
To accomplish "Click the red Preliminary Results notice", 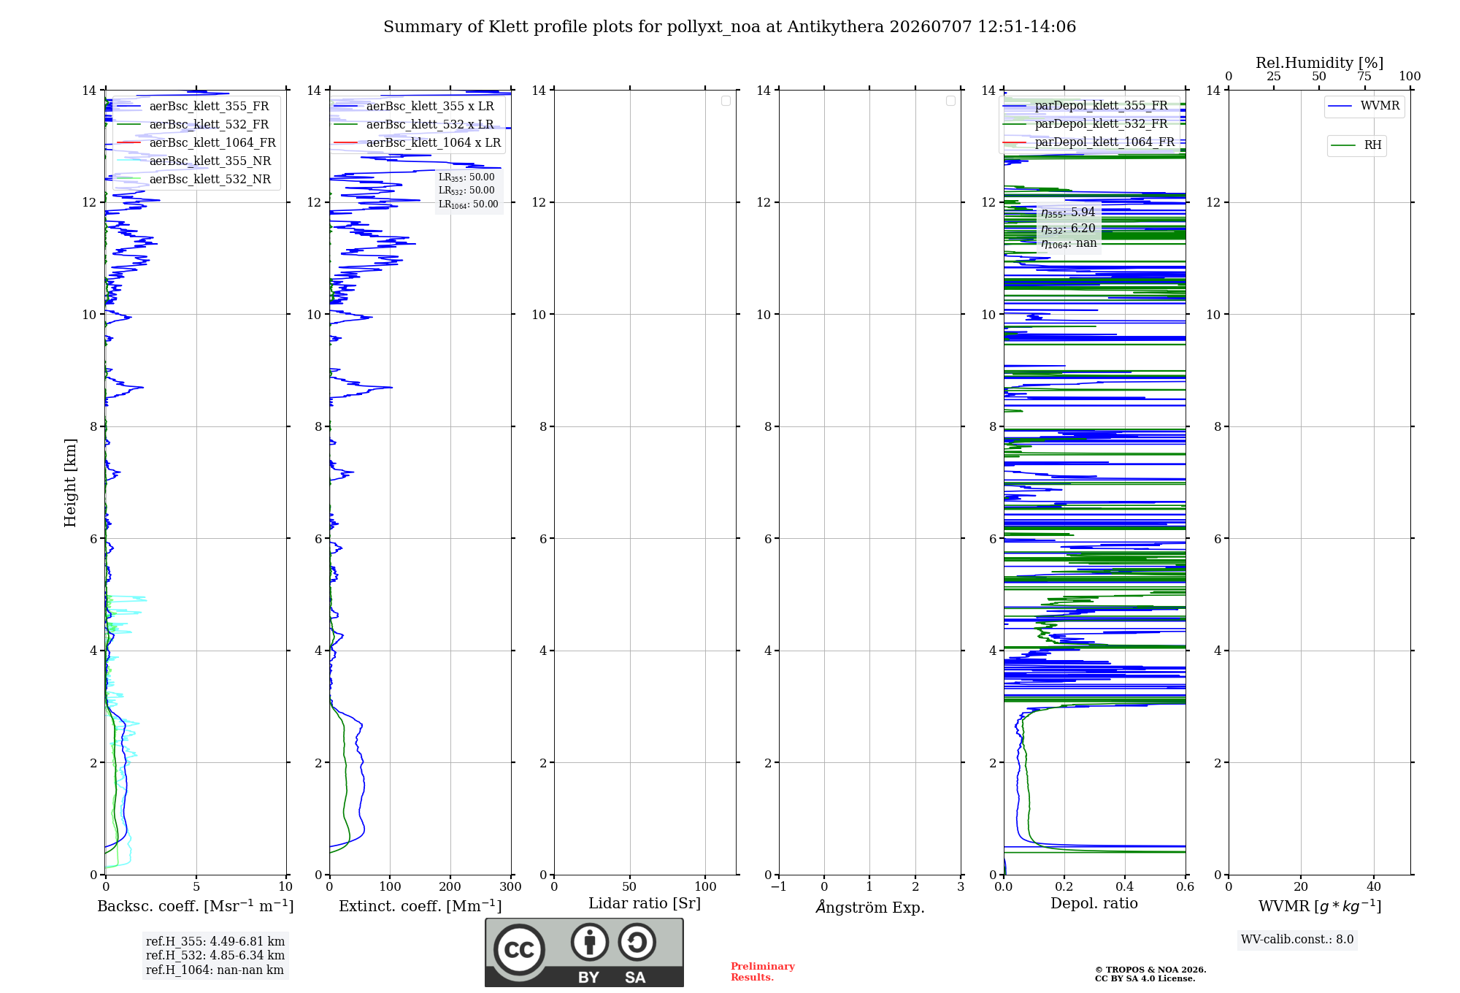I will pyautogui.click(x=763, y=972).
